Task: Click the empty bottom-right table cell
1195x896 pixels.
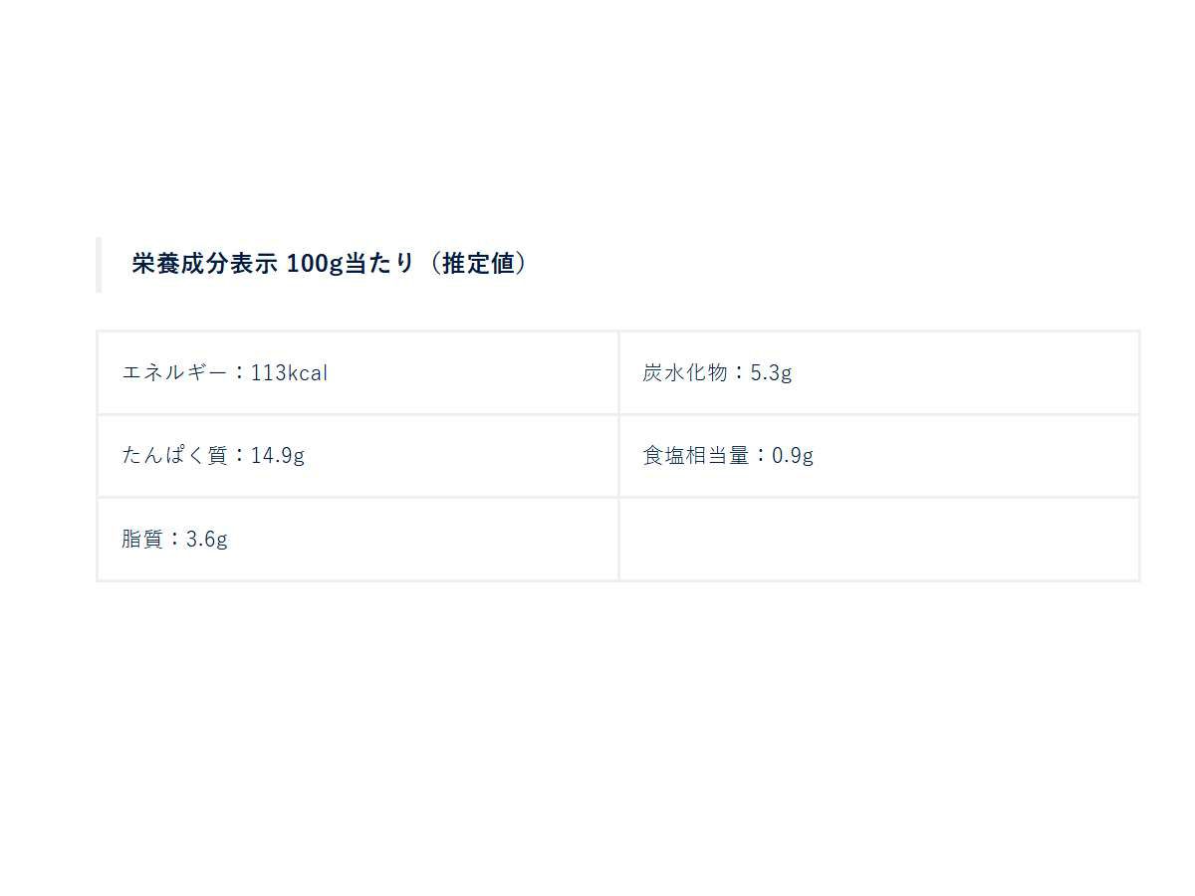Action: [878, 539]
